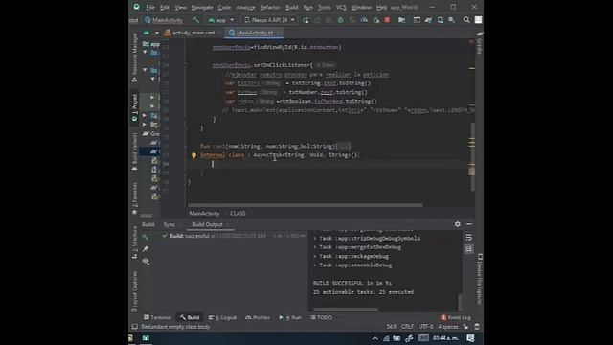
Task: Click the pin icon in Build panel sidebar
Action: [146, 249]
